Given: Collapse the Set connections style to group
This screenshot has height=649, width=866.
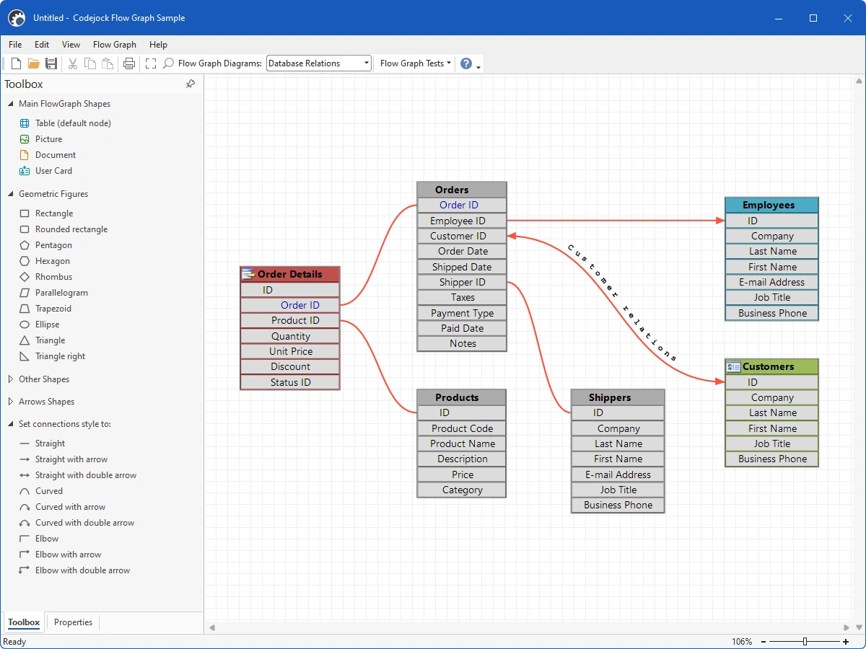Looking at the screenshot, I should click(x=11, y=424).
